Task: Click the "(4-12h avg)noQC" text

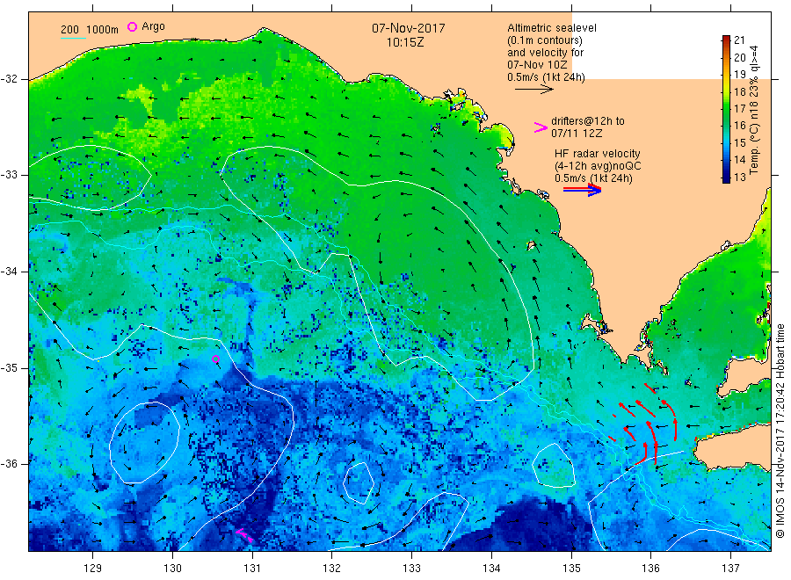Action: (598, 166)
